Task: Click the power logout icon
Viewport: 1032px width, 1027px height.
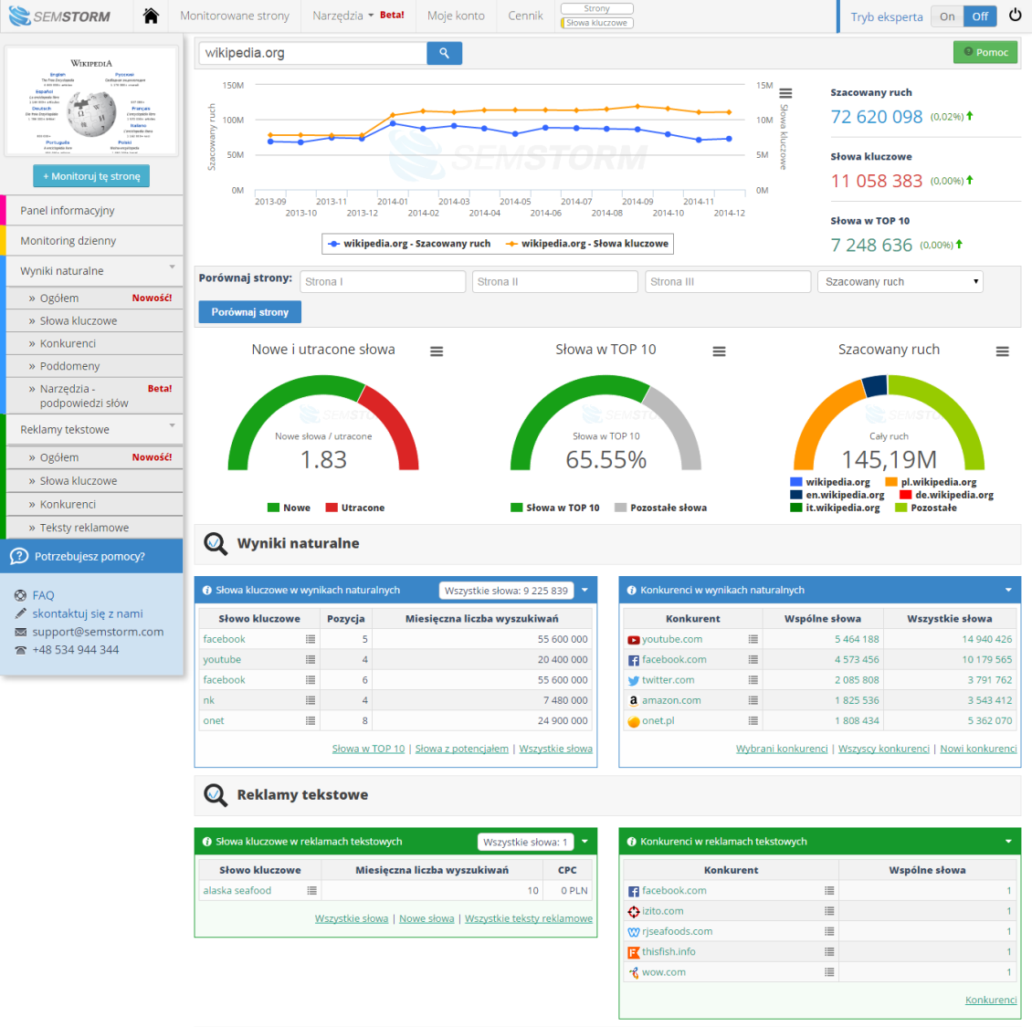Action: (1015, 16)
